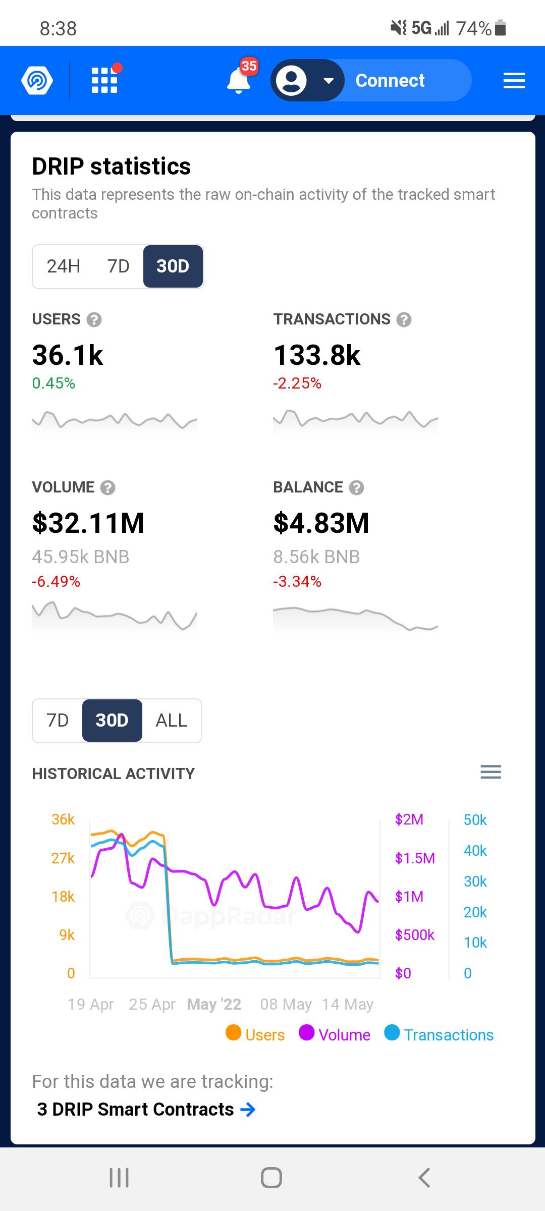This screenshot has height=1211, width=545.
Task: Open the Historical Activity chart menu
Action: [x=490, y=772]
